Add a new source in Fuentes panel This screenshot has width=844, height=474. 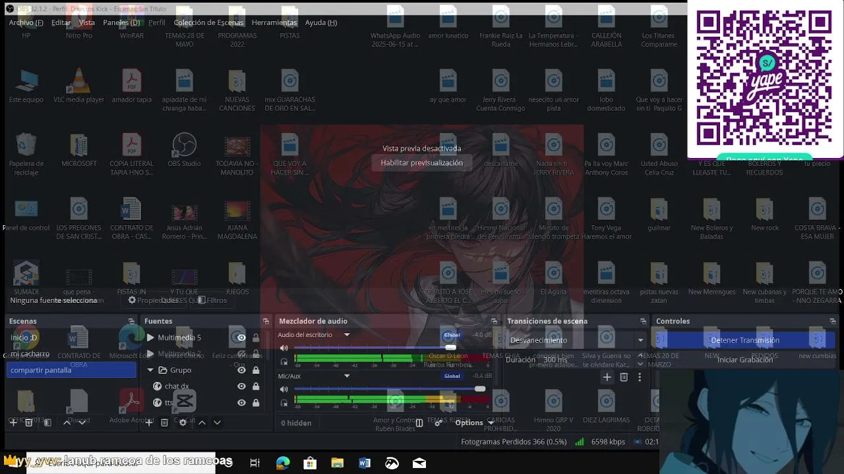coord(149,423)
